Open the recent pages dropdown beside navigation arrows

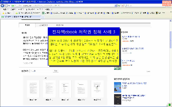point(9,6)
